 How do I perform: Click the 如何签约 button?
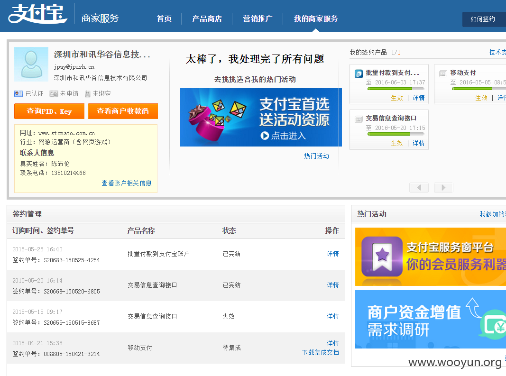point(484,19)
